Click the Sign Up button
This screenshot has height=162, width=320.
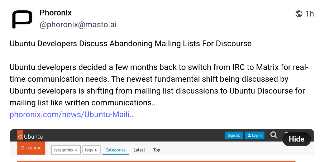234,135
